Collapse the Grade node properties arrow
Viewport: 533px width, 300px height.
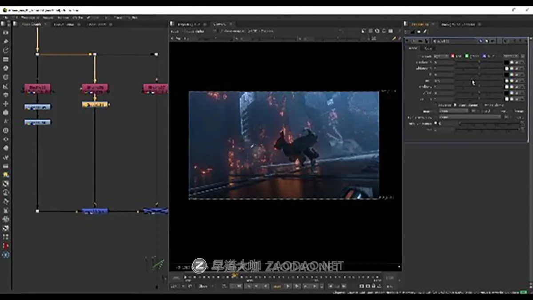tap(407, 41)
